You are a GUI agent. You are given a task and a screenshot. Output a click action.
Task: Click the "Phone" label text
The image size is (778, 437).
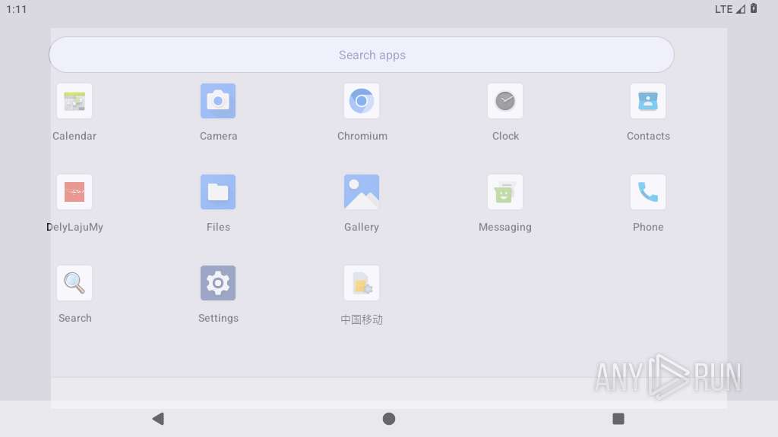pyautogui.click(x=648, y=227)
